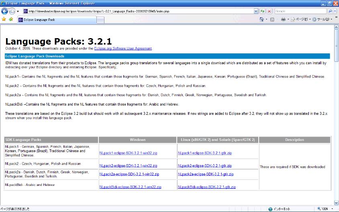Open the Tools (ツール) menu
The height and width of the screenshot is (212, 339).
click(322, 19)
